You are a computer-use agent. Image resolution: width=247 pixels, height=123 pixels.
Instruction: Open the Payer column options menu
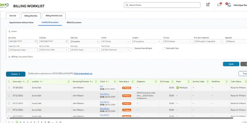(188, 81)
